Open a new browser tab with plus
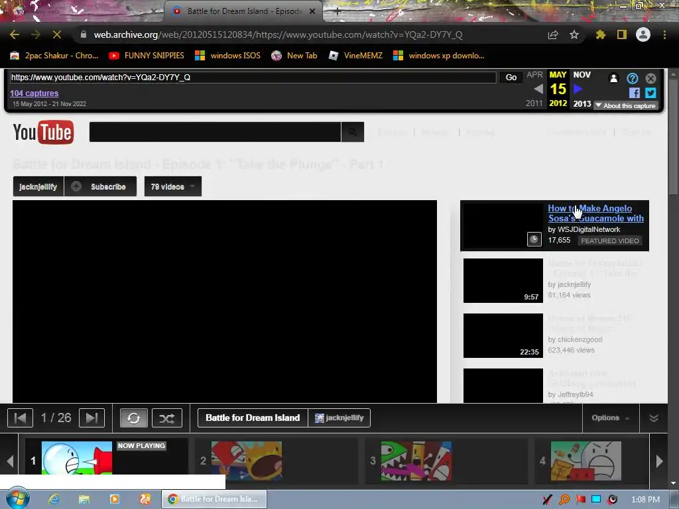Viewport: 679px width, 509px height. pos(338,12)
